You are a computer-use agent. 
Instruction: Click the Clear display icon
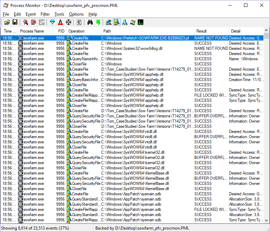tap(42, 22)
